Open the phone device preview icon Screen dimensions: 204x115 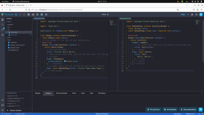coord(24,14)
